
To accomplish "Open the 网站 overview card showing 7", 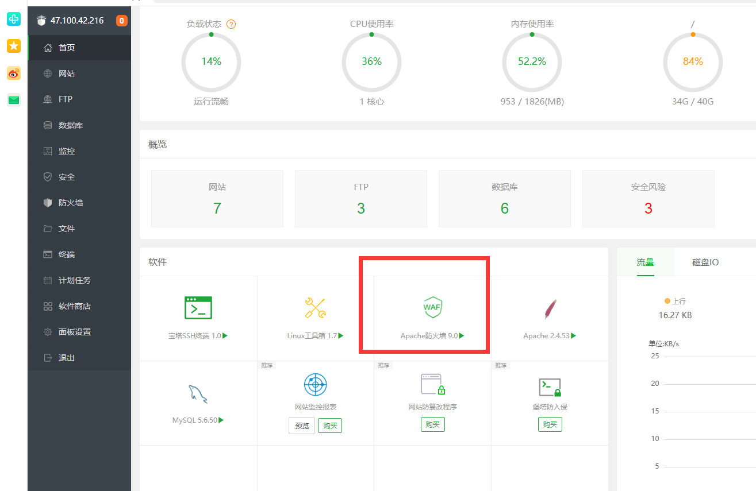I will coord(217,199).
